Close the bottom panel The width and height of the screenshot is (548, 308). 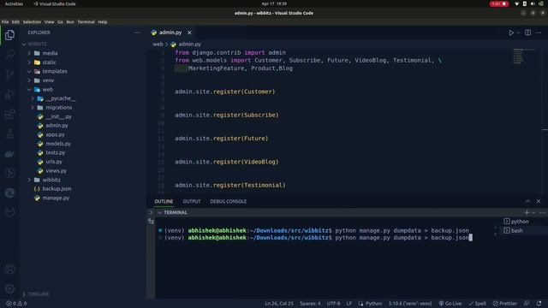point(539,201)
